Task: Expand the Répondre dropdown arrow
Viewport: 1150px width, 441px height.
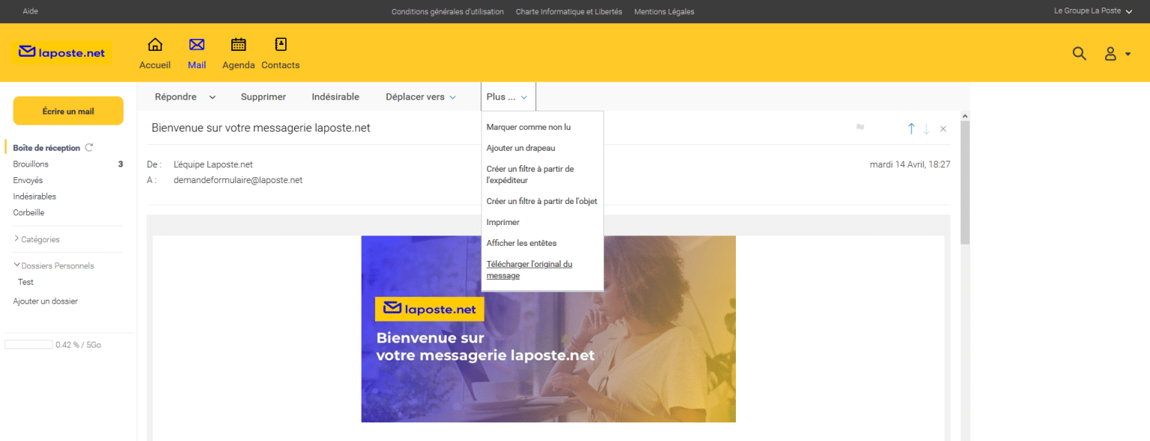Action: click(x=212, y=97)
